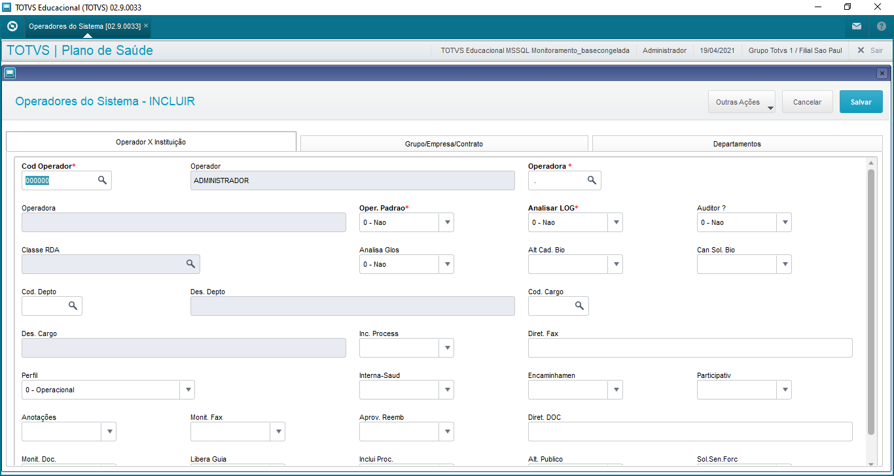The height and width of the screenshot is (476, 894).
Task: Click the Cod. Cargo search magnifier
Action: coord(579,306)
